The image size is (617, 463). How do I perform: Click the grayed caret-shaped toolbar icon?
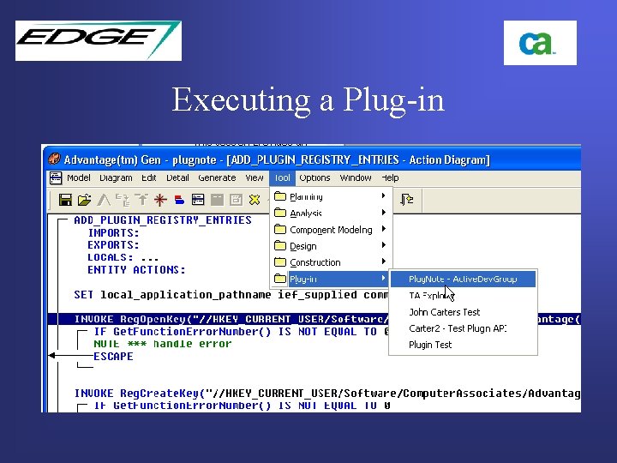(104, 200)
